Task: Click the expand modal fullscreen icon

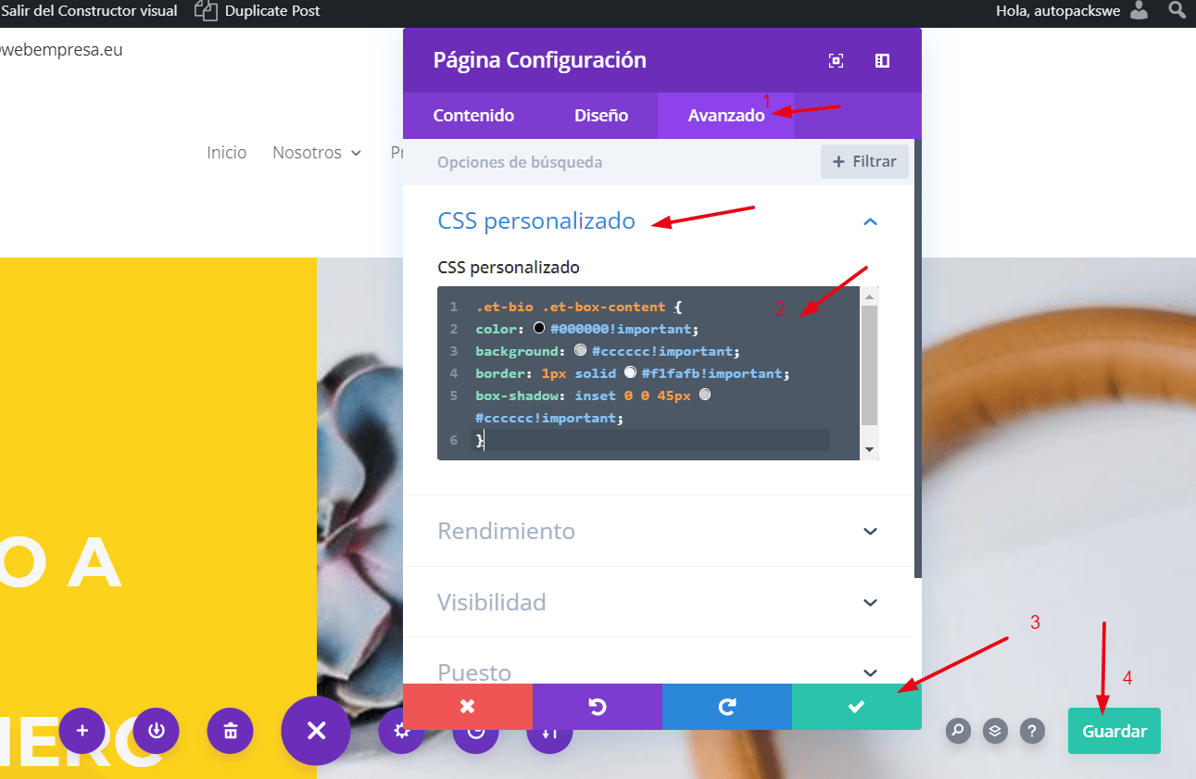Action: (836, 60)
